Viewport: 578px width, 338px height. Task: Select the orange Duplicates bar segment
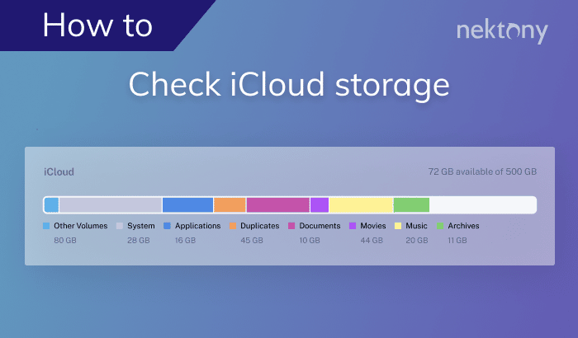tap(230, 205)
